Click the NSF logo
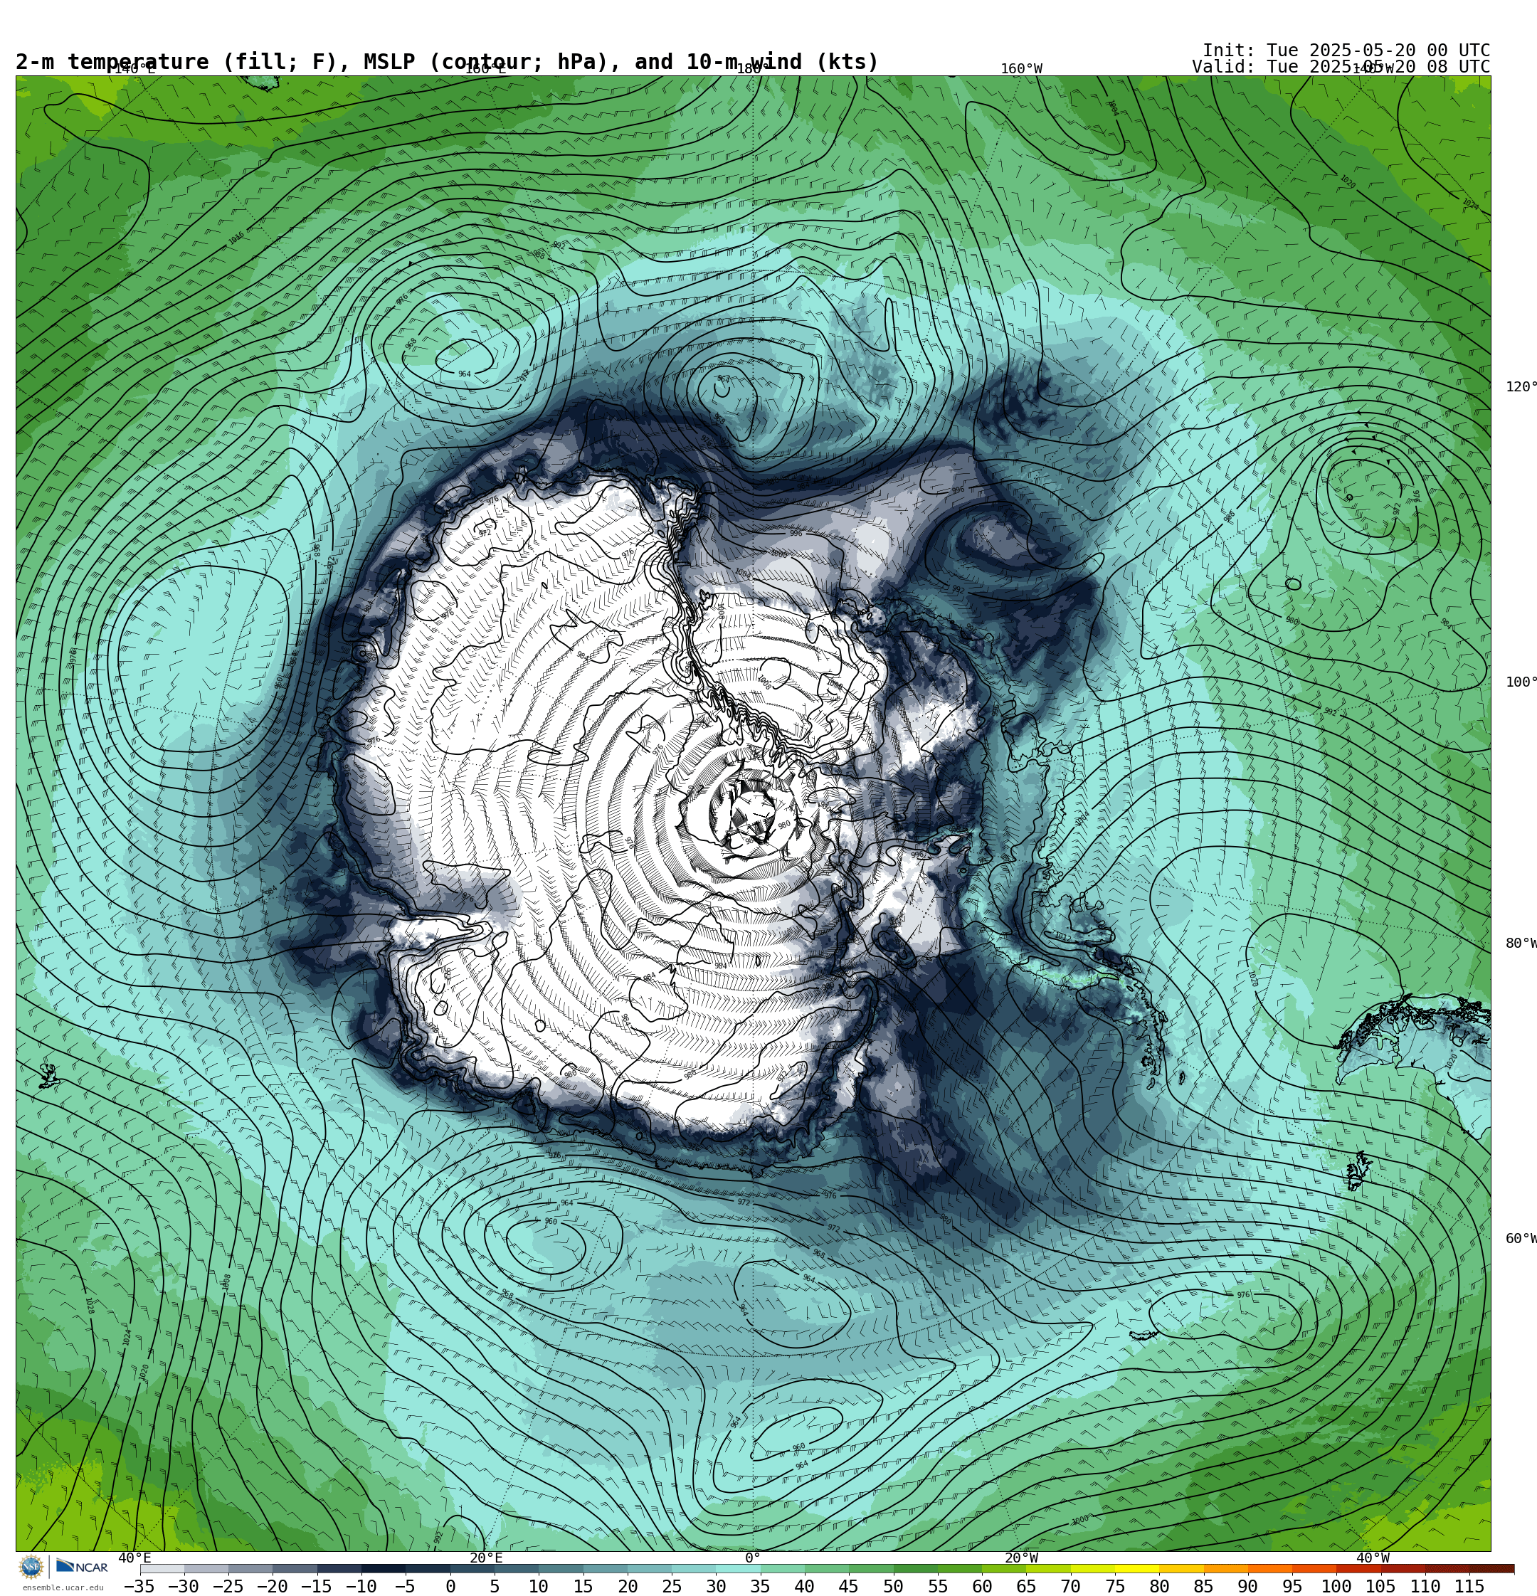This screenshot has width=1537, height=1596. 31,1567
